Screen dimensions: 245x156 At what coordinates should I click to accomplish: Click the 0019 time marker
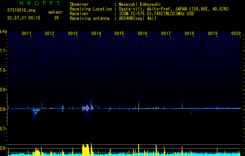tap(213, 34)
